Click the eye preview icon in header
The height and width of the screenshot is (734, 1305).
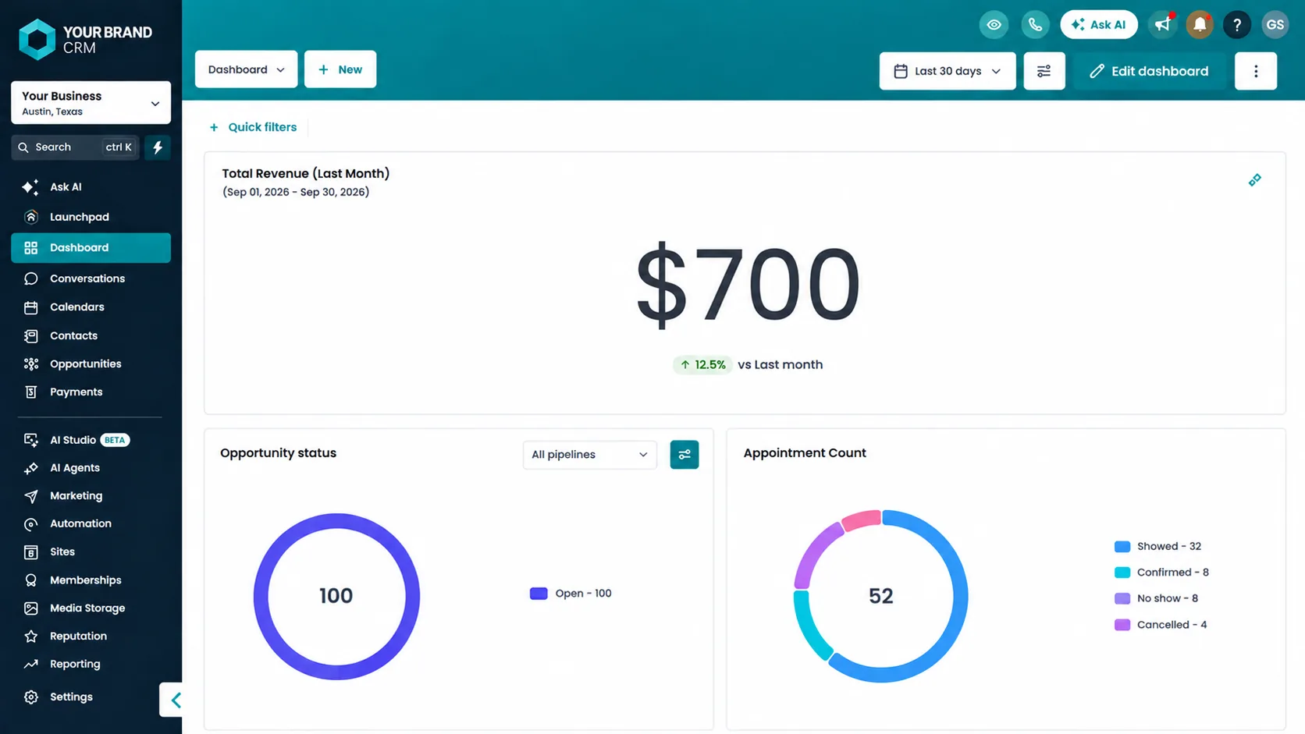pyautogui.click(x=994, y=25)
